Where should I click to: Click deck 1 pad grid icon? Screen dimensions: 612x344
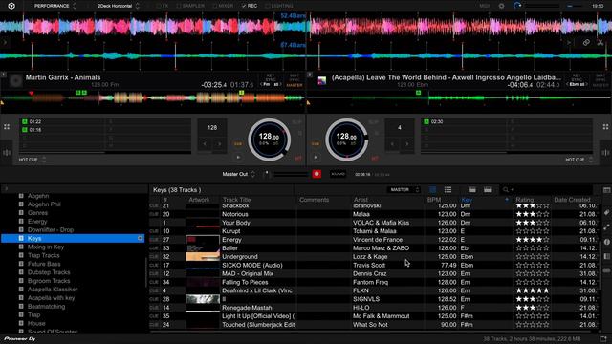(7, 127)
